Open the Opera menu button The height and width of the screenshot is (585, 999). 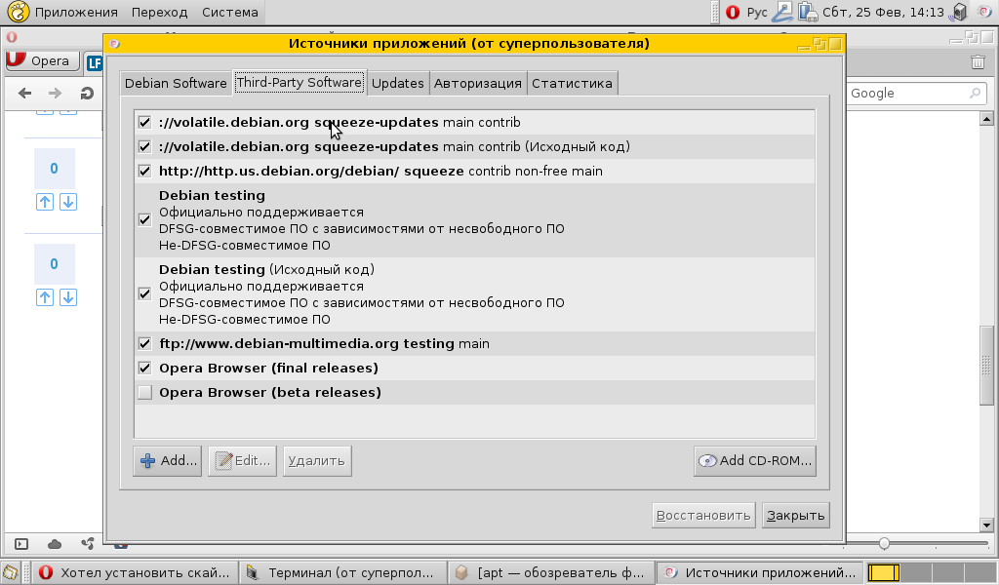[43, 60]
